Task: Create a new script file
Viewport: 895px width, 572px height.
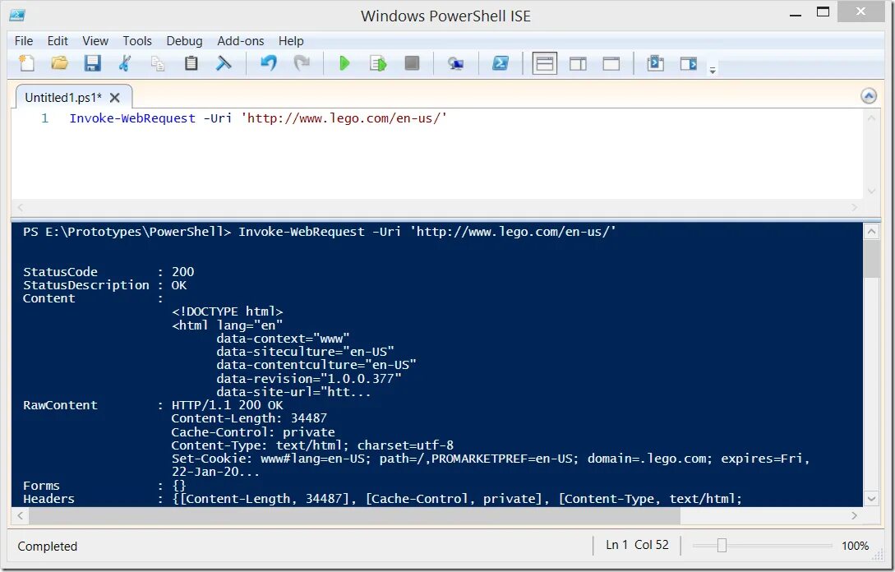Action: click(26, 62)
